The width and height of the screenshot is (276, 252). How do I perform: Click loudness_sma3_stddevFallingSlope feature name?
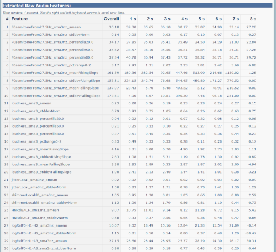tap(41, 172)
